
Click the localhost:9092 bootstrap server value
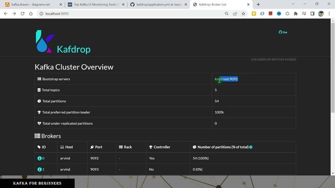coord(226,79)
